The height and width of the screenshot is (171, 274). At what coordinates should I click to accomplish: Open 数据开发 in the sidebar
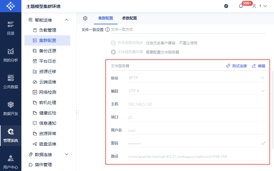(x=11, y=109)
